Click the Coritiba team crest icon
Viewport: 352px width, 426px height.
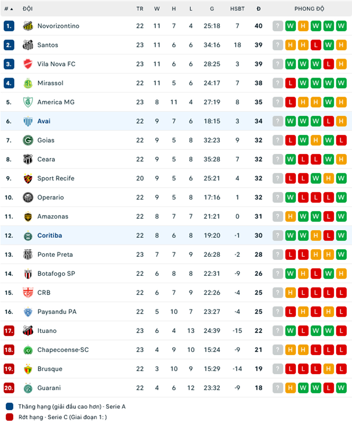(28, 236)
